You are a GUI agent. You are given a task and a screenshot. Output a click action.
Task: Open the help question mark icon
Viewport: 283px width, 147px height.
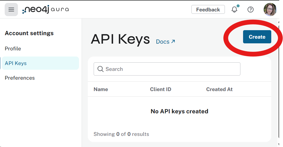tap(250, 10)
